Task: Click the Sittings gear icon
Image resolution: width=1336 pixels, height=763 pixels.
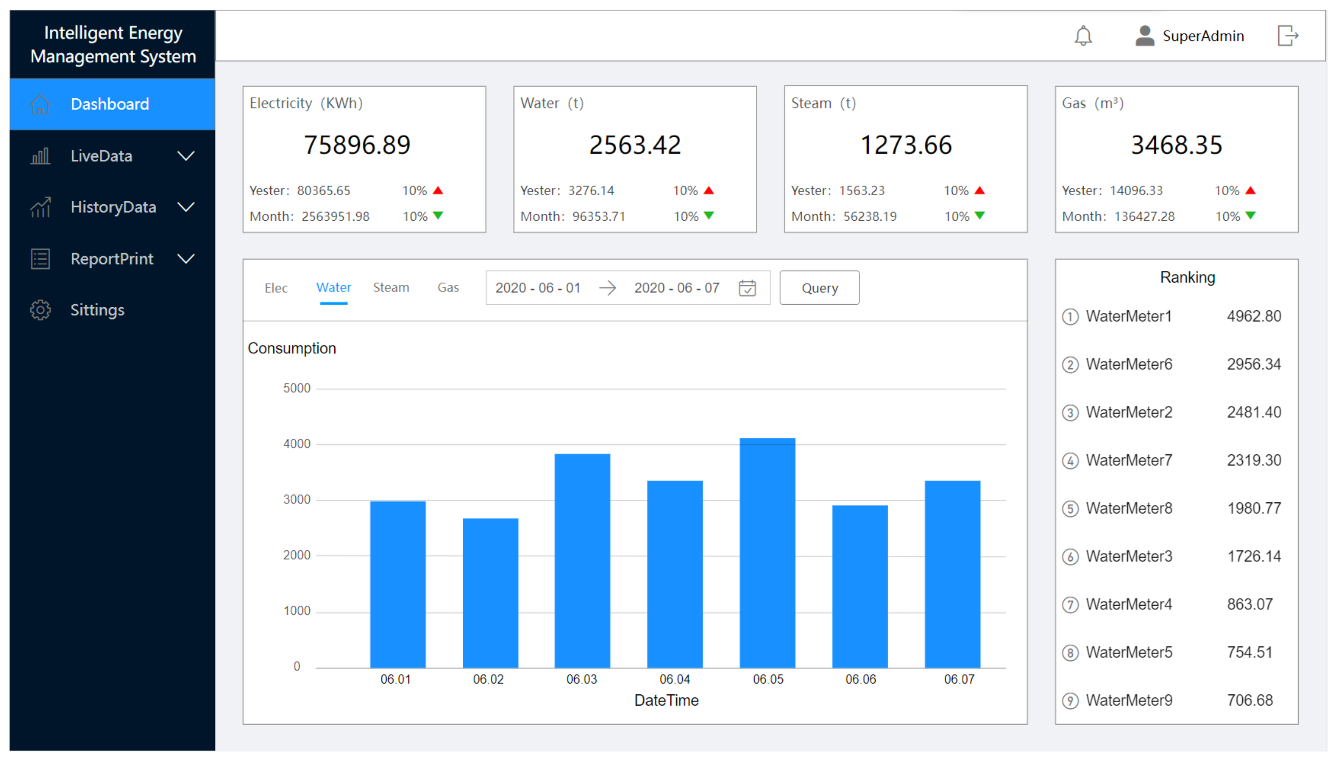Action: [40, 310]
